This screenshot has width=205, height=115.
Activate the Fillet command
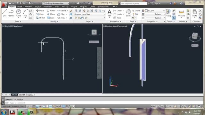[x=61, y=14]
